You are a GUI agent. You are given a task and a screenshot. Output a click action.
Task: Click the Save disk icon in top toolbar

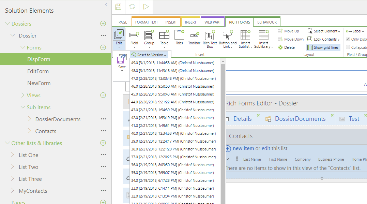118,6
